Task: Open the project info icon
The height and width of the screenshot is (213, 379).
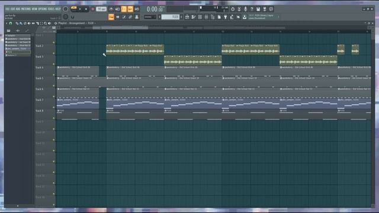Action: pos(271,9)
